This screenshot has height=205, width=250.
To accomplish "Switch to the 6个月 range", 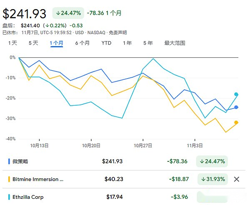I will click(x=82, y=43).
